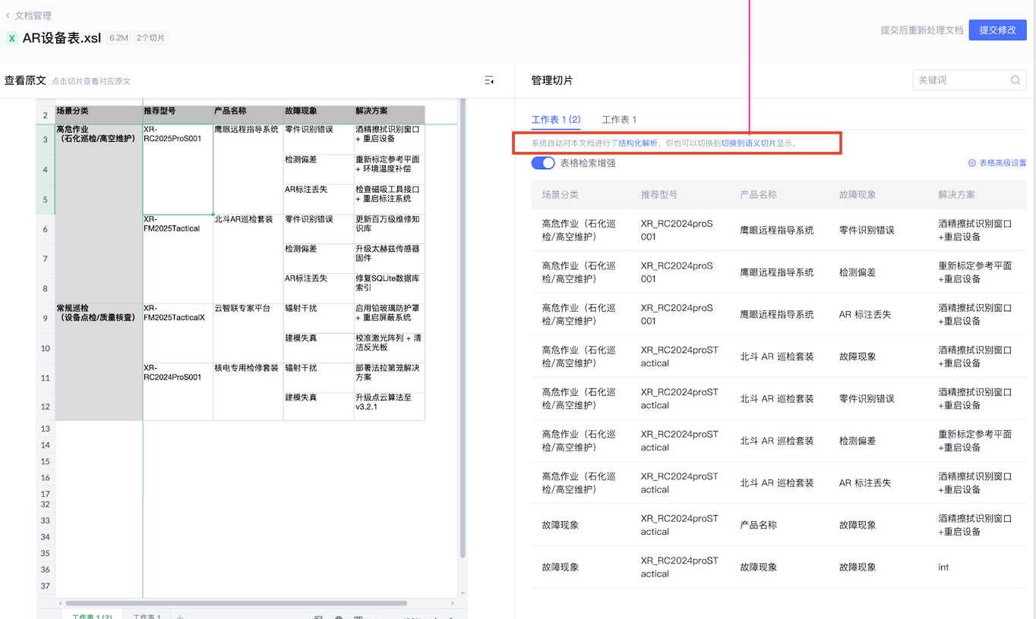Click the 提交后重新处理文档 text

click(921, 30)
